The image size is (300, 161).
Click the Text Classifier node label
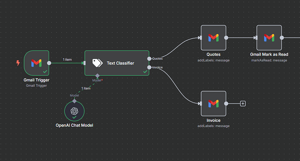(x=120, y=63)
